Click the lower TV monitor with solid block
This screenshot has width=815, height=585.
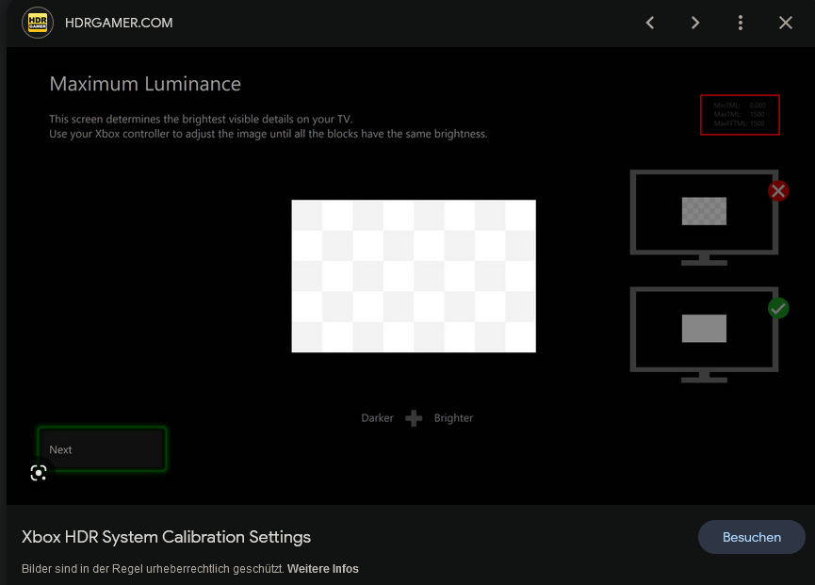coord(704,334)
